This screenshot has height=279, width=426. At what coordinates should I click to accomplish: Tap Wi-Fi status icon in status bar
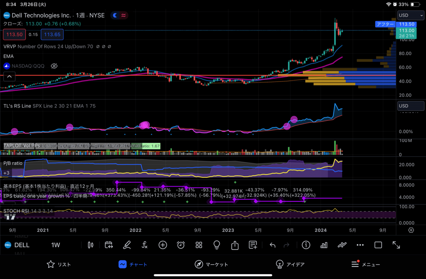coord(389,4)
